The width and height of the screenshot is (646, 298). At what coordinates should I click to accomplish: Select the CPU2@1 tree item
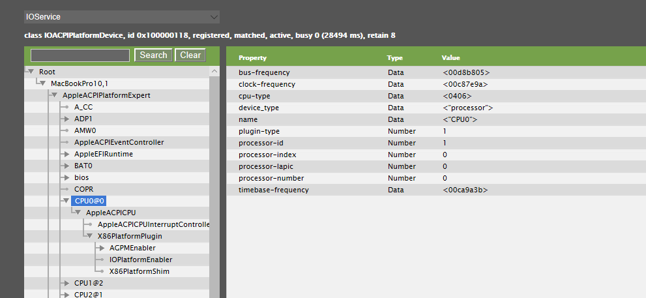[x=89, y=295]
